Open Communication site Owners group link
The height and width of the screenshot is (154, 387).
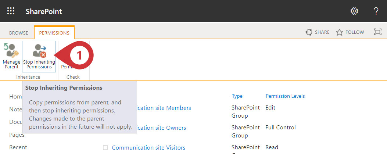point(162,128)
